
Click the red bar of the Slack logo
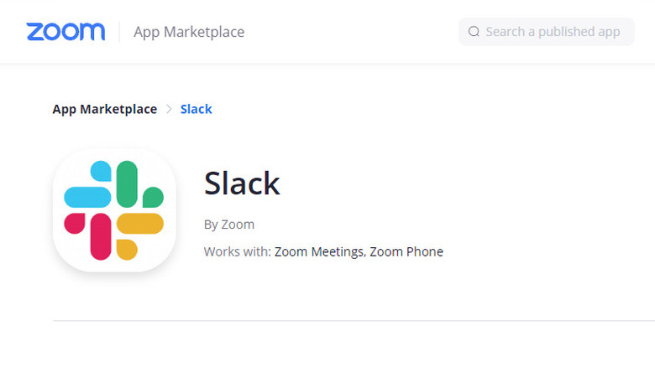(x=101, y=236)
